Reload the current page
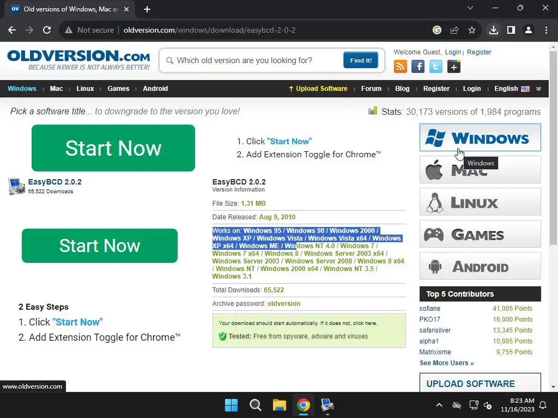558x418 pixels. [x=47, y=30]
